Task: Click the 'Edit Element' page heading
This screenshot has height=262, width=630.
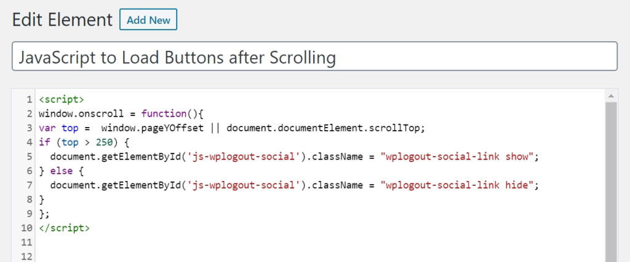Action: [x=62, y=20]
